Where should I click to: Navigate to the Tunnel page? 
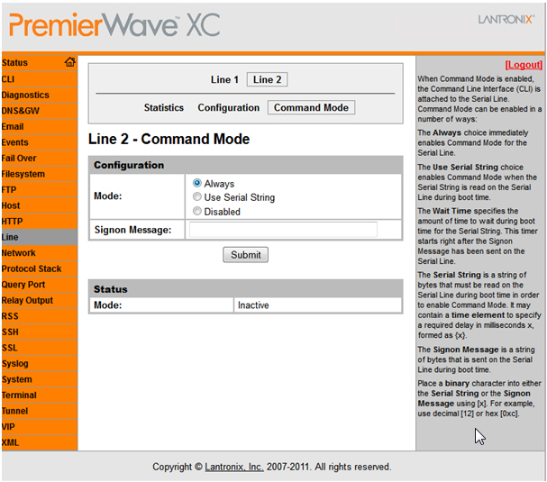[x=15, y=411]
